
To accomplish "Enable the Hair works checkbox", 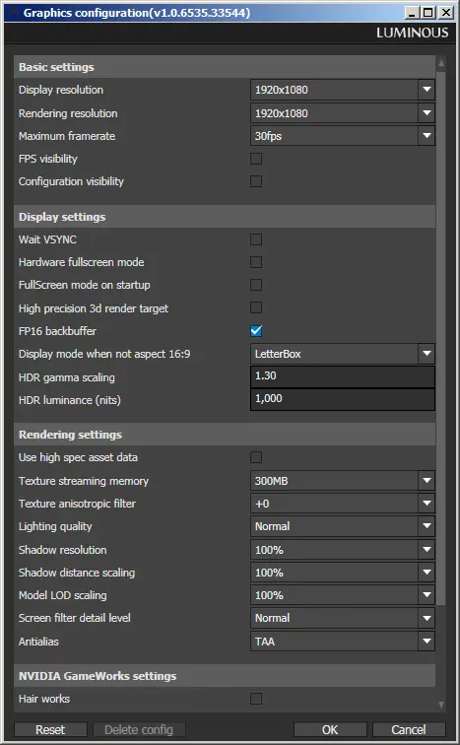I will pos(256,699).
